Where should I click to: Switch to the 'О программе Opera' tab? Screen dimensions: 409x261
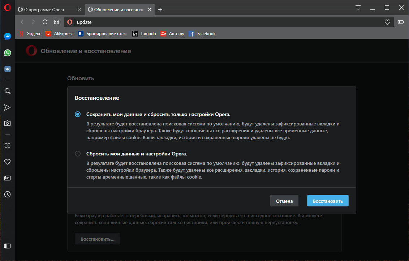[x=49, y=10]
